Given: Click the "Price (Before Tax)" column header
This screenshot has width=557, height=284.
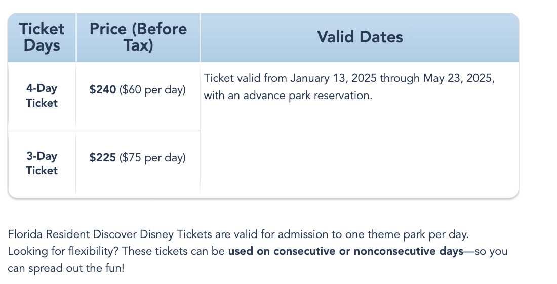Looking at the screenshot, I should tap(138, 37).
